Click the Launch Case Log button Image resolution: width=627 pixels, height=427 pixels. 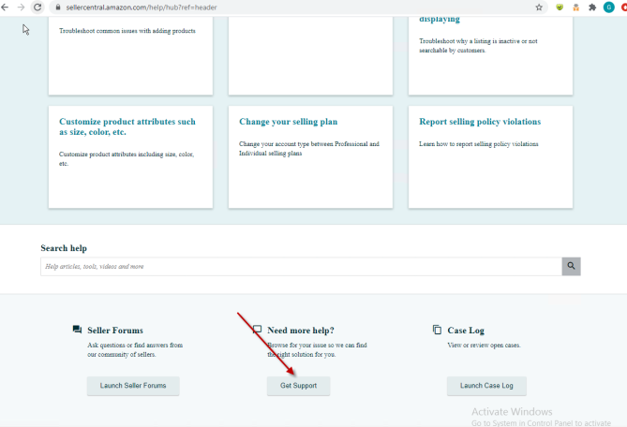(486, 386)
